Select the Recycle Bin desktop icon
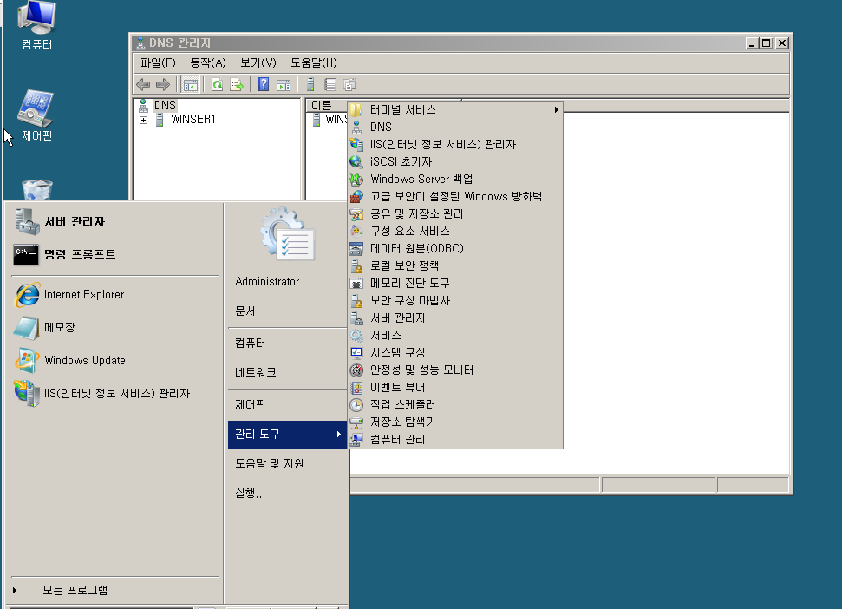This screenshot has width=842, height=609. [x=37, y=190]
